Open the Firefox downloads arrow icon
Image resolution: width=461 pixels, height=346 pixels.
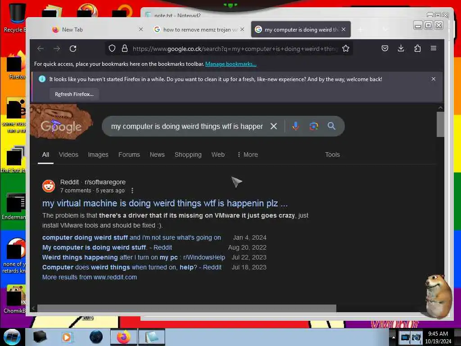click(x=401, y=49)
